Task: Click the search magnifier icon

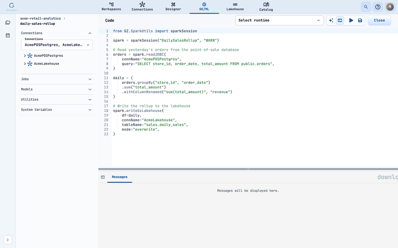Action: pyautogui.click(x=366, y=7)
